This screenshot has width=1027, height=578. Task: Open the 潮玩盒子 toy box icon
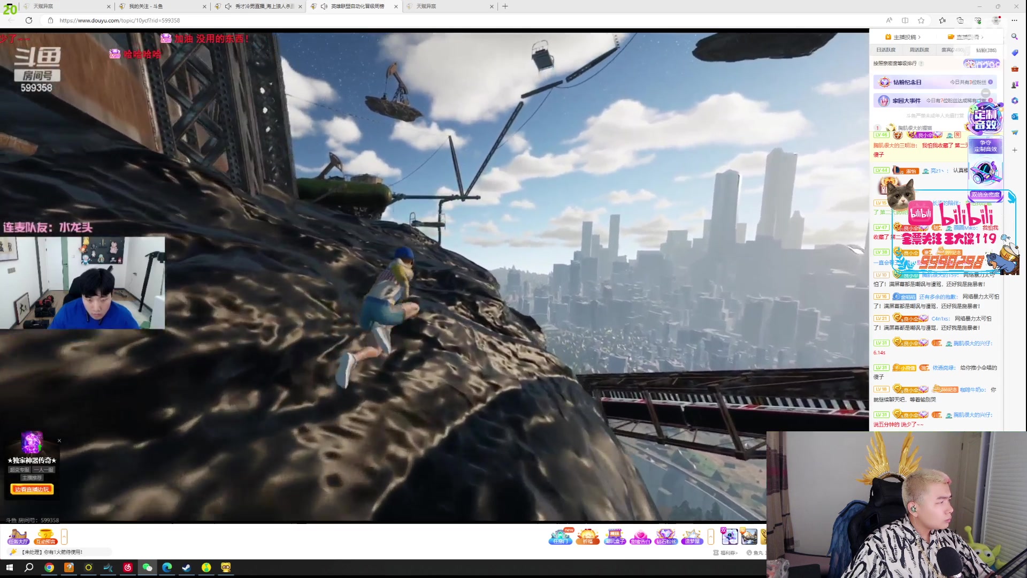point(615,536)
